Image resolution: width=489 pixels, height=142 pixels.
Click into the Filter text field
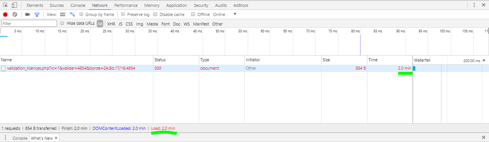click(29, 24)
